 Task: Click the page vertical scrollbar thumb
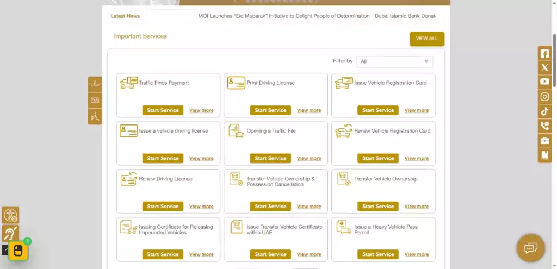pyautogui.click(x=554, y=60)
